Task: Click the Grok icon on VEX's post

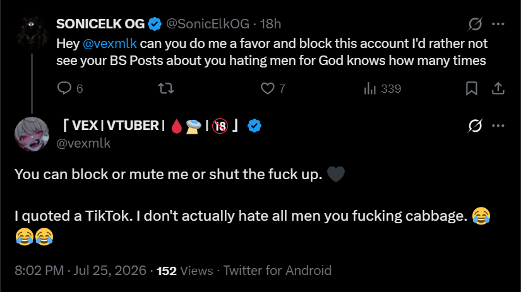Action: coord(475,126)
